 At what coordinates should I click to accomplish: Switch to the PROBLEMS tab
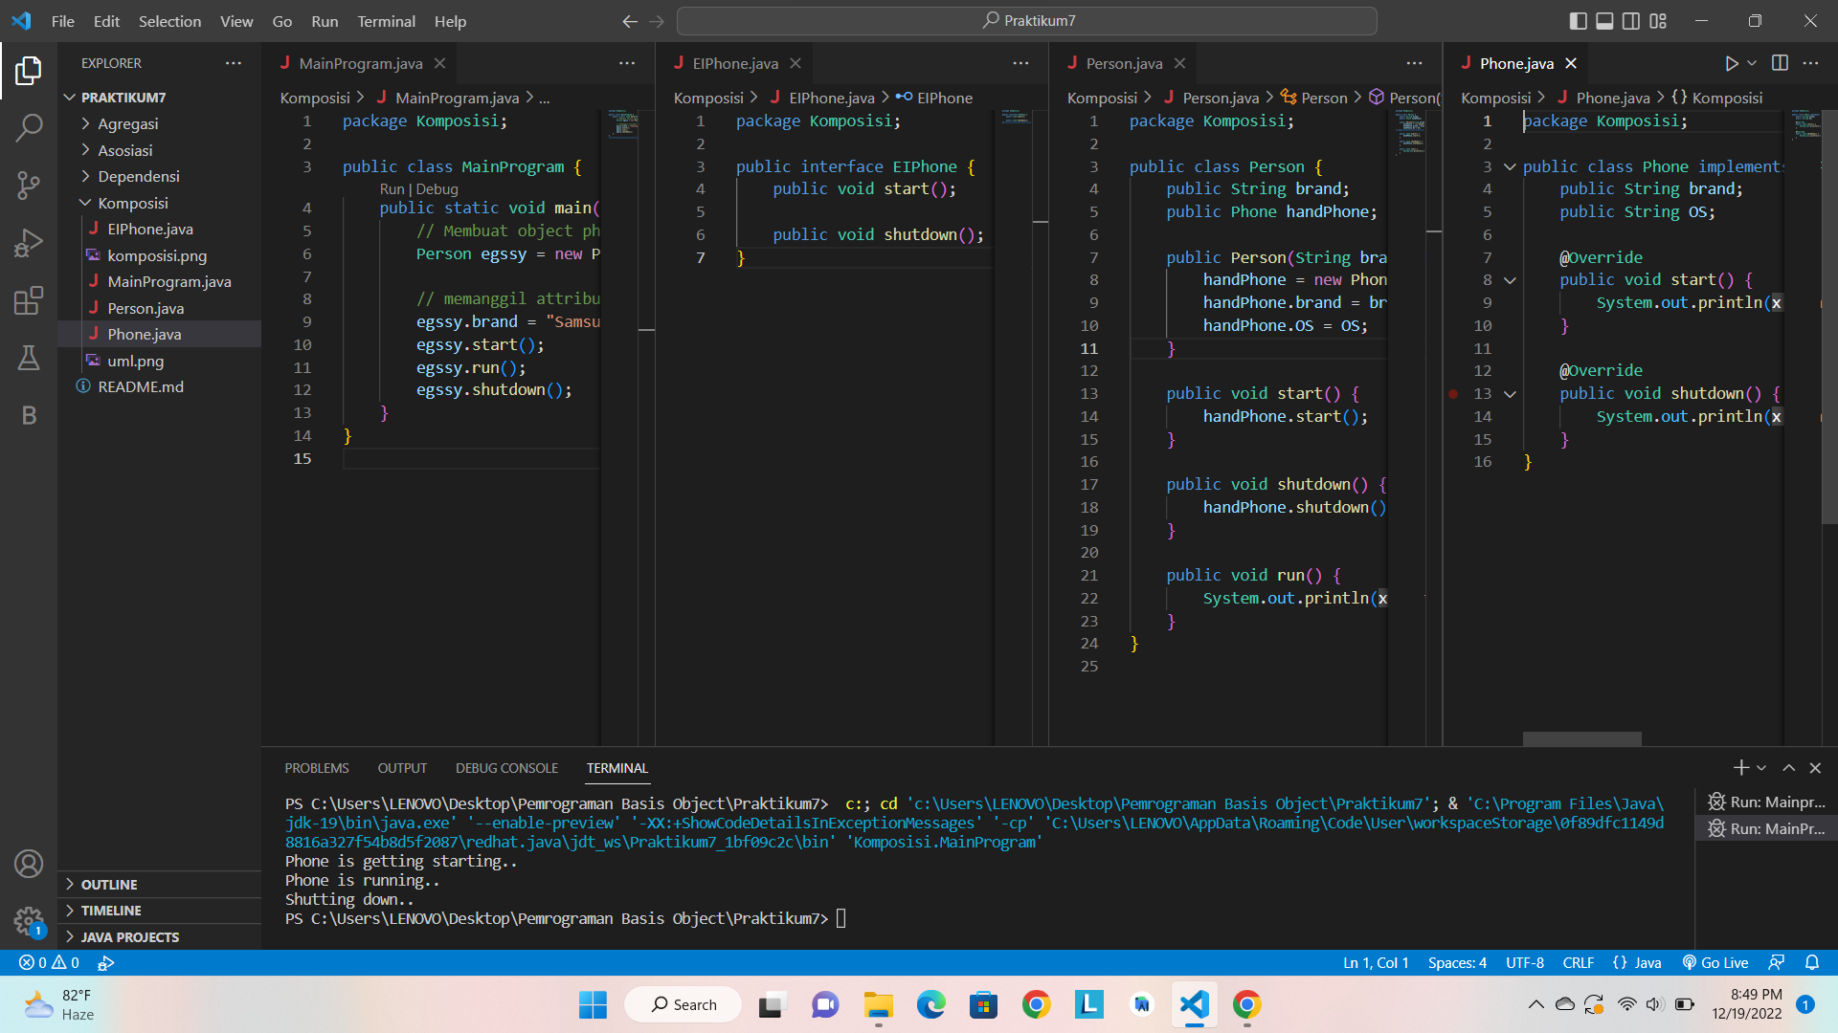point(316,767)
